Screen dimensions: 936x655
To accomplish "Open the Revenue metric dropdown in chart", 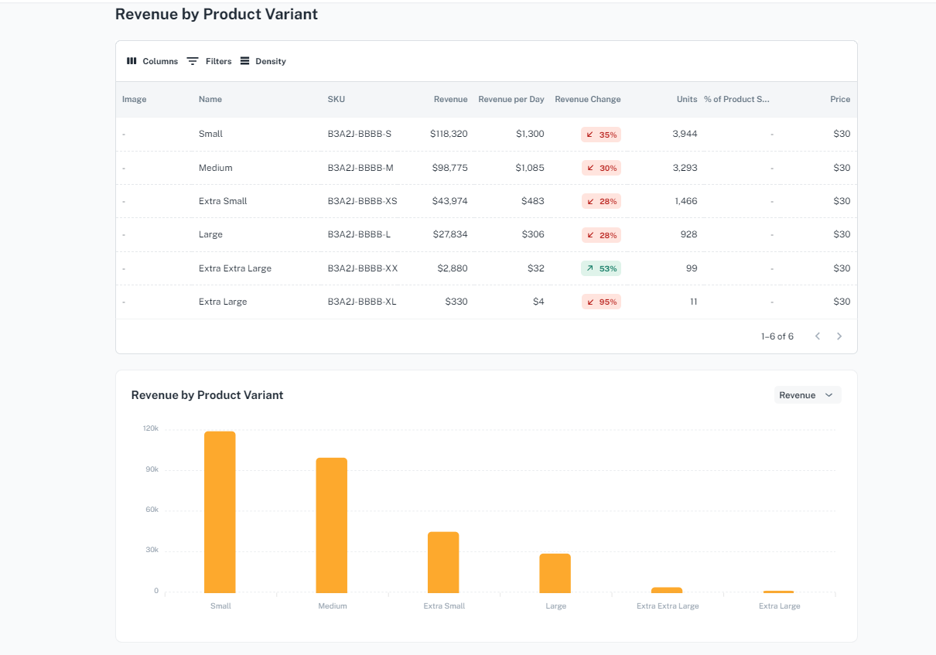I will pos(808,395).
